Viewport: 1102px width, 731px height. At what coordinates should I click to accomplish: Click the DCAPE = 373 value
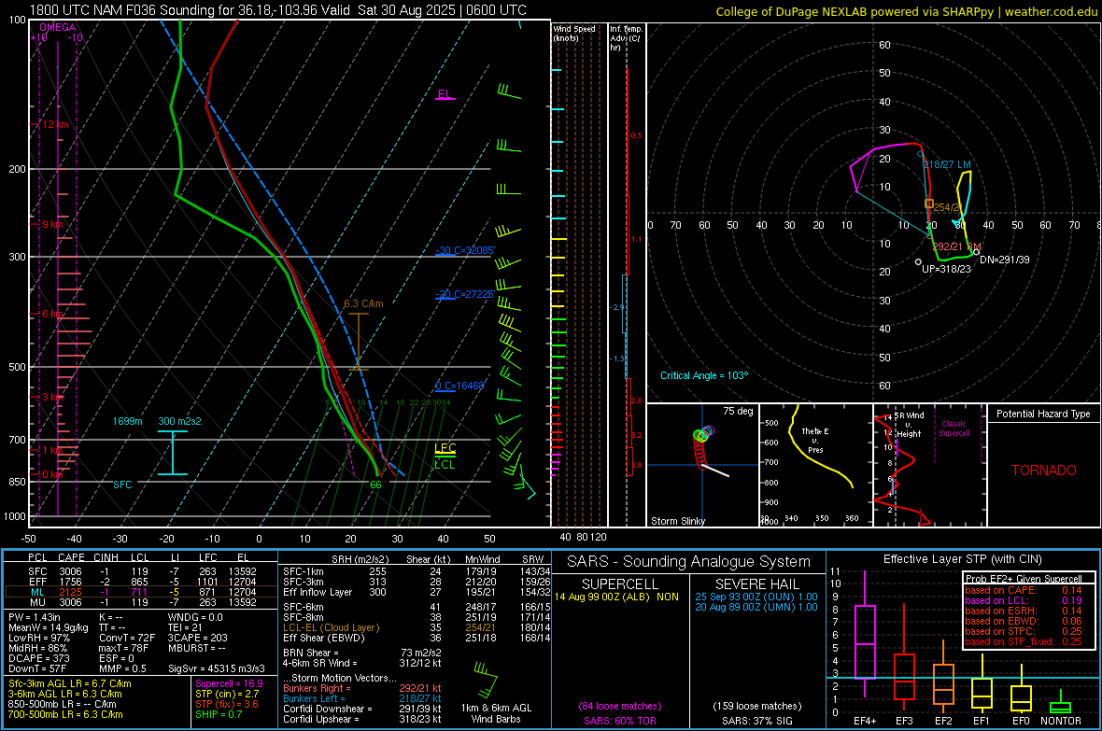pos(39,658)
